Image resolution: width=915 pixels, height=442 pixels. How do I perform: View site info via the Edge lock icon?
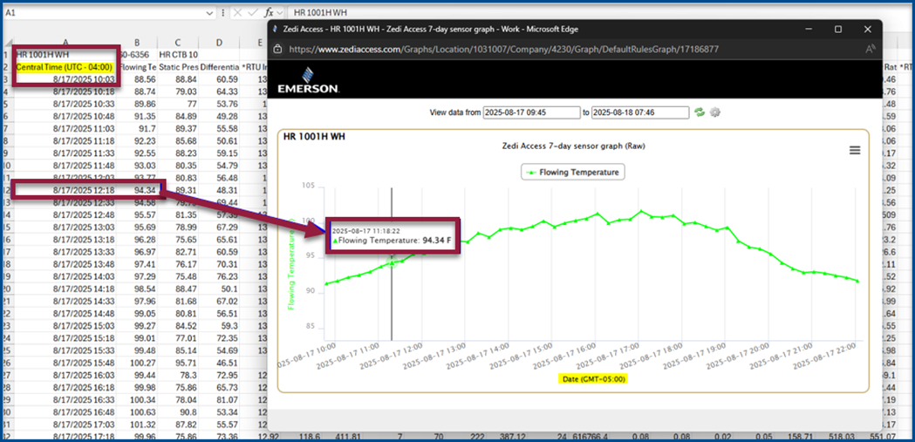[x=279, y=50]
